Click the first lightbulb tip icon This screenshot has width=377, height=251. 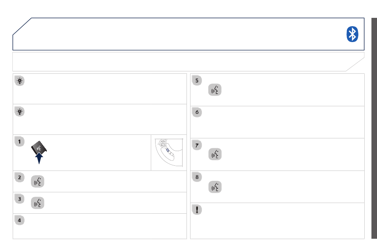pos(20,81)
